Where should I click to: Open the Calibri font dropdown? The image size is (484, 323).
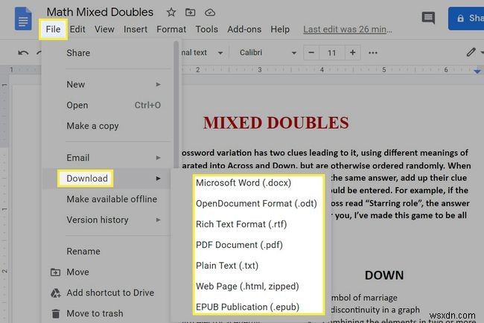(267, 53)
